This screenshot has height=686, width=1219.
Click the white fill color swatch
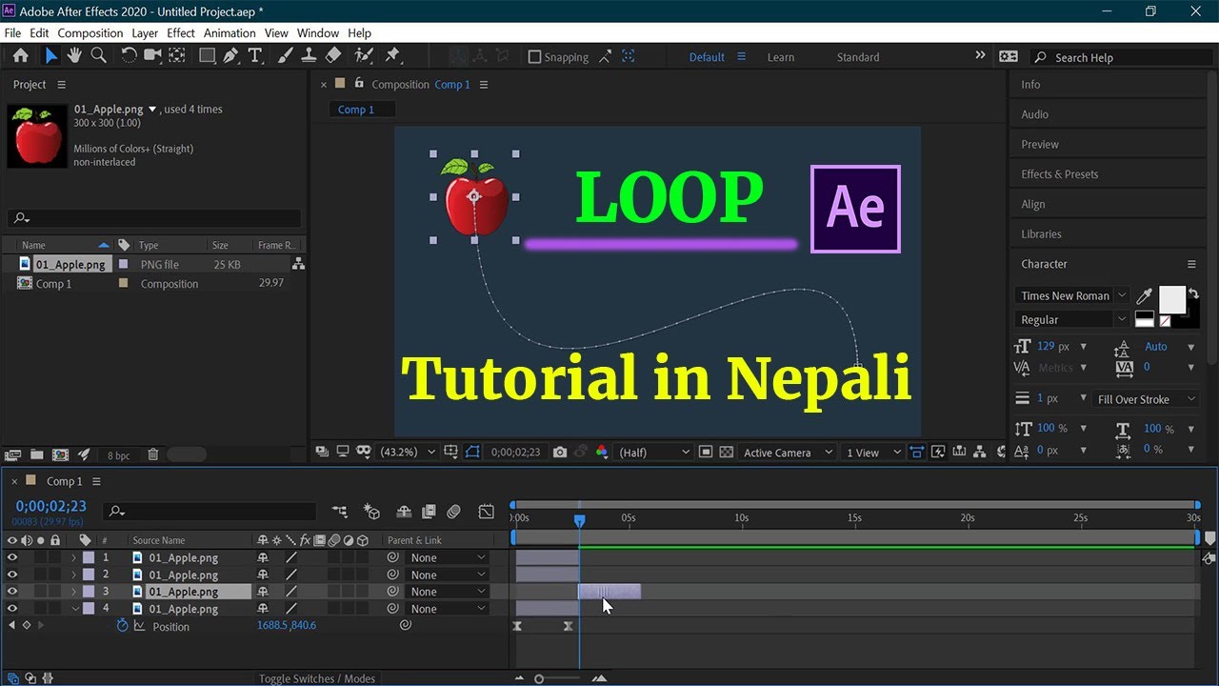[1172, 300]
